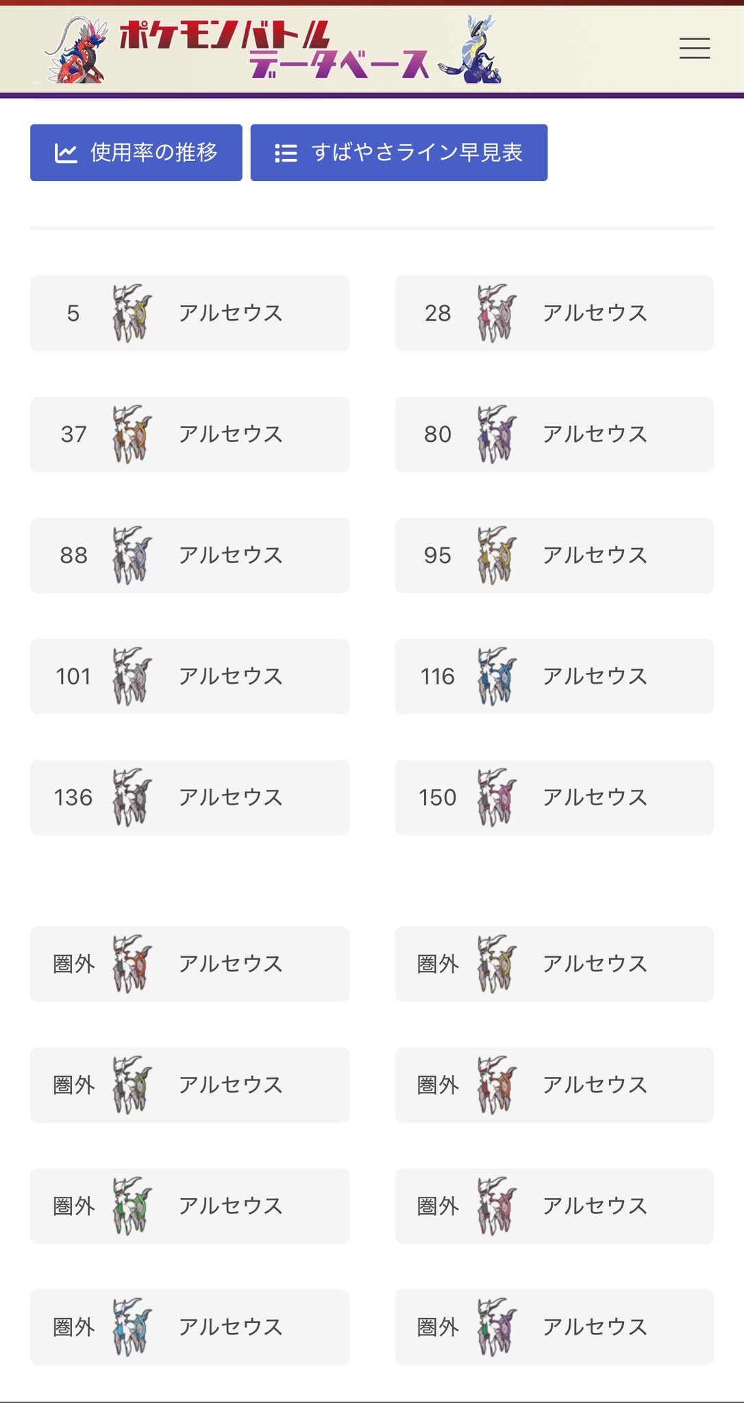
Task: Select the Arceus entry ranked 95
Action: pyautogui.click(x=554, y=556)
